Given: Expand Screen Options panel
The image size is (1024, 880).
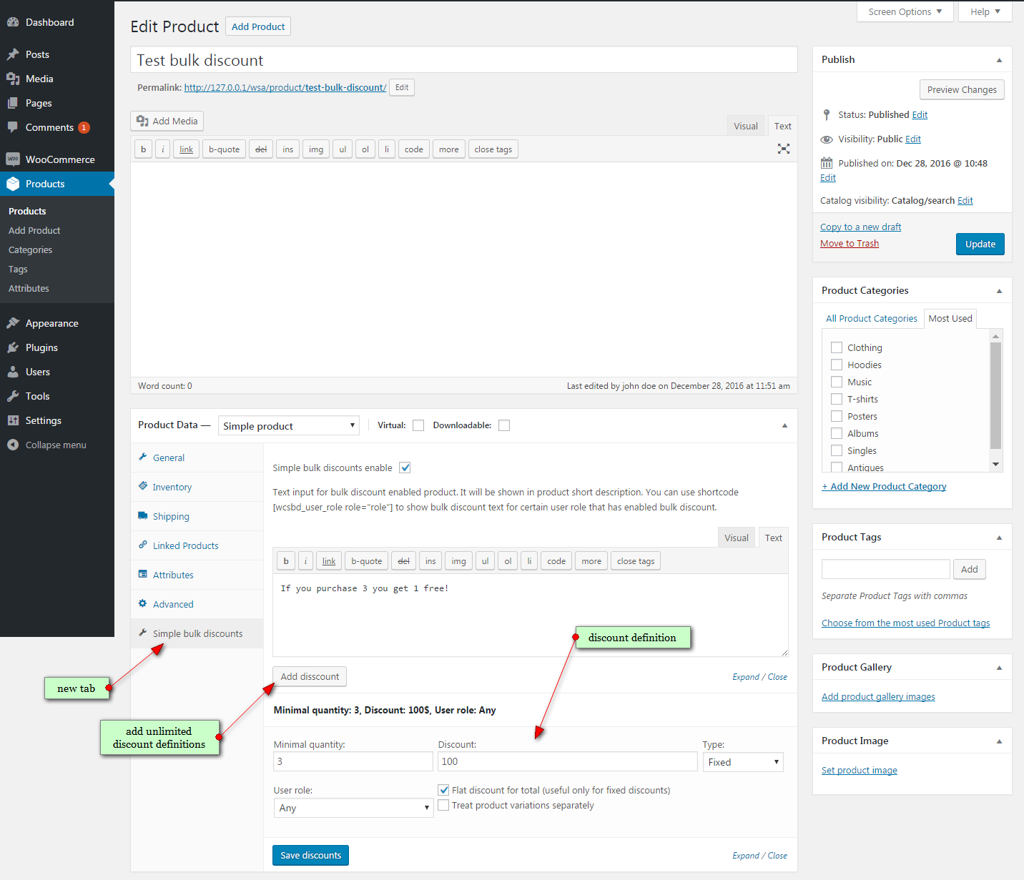Looking at the screenshot, I should 905,11.
